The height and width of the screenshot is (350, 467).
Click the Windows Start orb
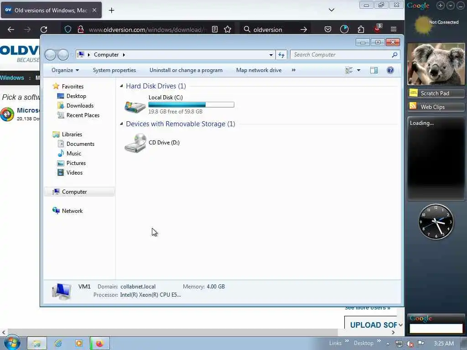coord(12,343)
